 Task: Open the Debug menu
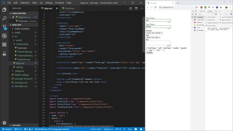(x=49, y=3)
